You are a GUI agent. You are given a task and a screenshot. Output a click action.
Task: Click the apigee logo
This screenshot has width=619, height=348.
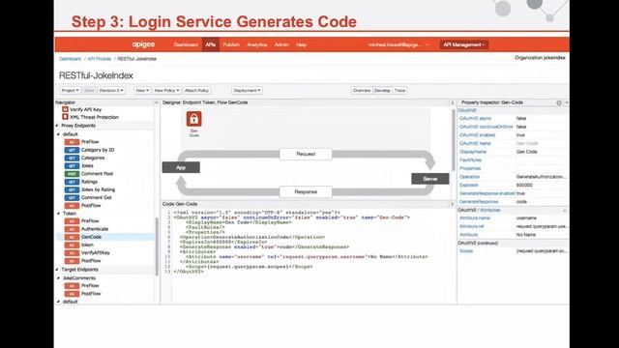tap(143, 44)
